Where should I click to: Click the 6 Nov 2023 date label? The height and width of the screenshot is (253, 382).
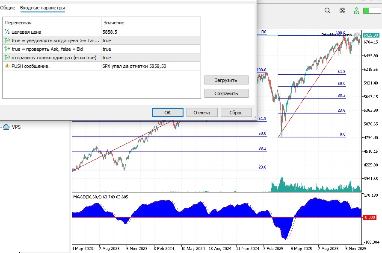(x=136, y=249)
